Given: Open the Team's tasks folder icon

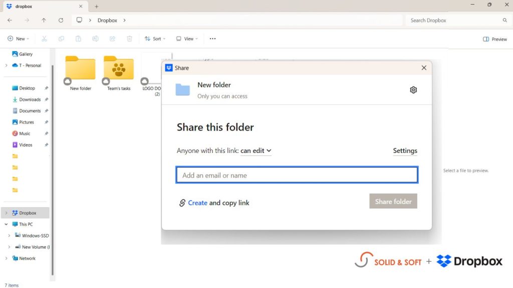Looking at the screenshot, I should point(119,69).
